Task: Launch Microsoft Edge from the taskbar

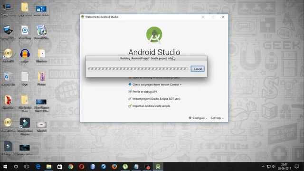Action: [38, 167]
